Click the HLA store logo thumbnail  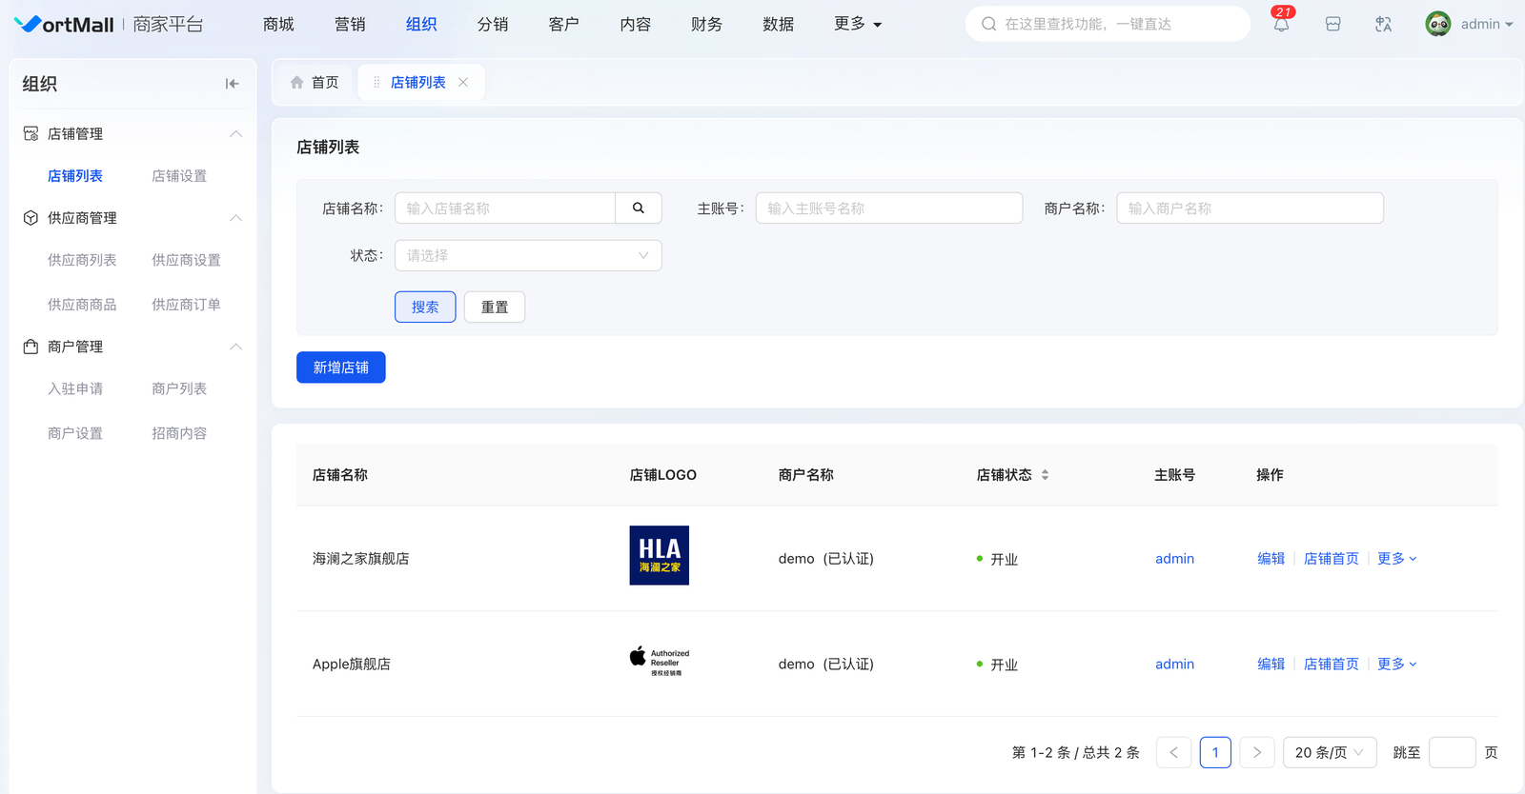click(x=659, y=556)
